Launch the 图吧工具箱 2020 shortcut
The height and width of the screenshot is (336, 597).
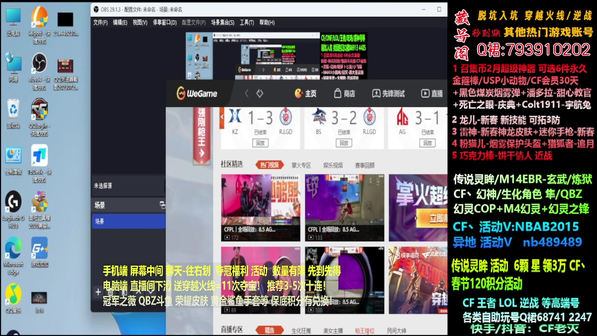point(40,210)
